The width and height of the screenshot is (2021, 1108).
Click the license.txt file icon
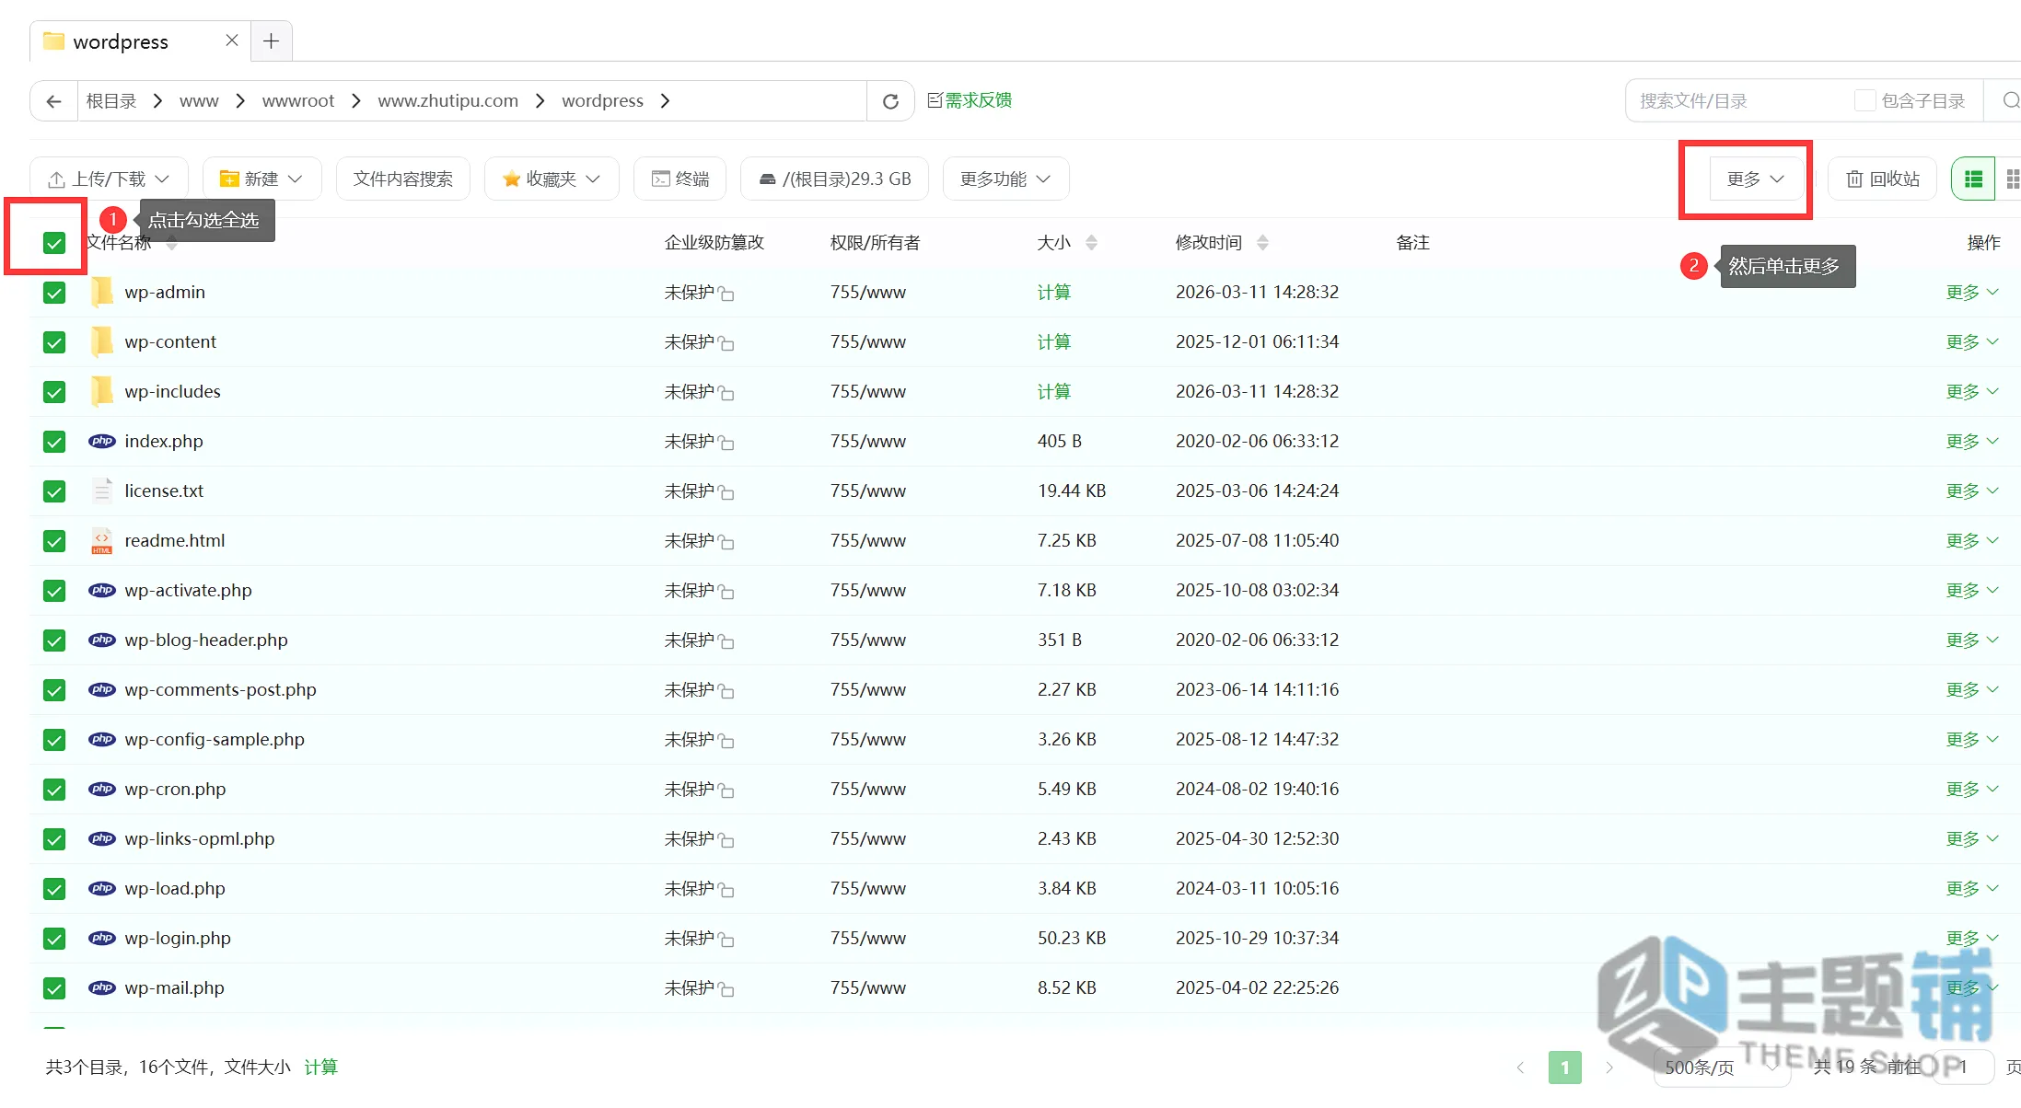pyautogui.click(x=102, y=491)
